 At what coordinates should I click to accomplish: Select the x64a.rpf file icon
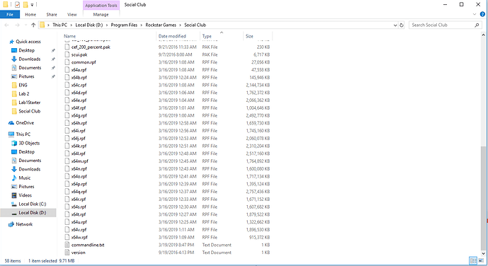pos(67,69)
